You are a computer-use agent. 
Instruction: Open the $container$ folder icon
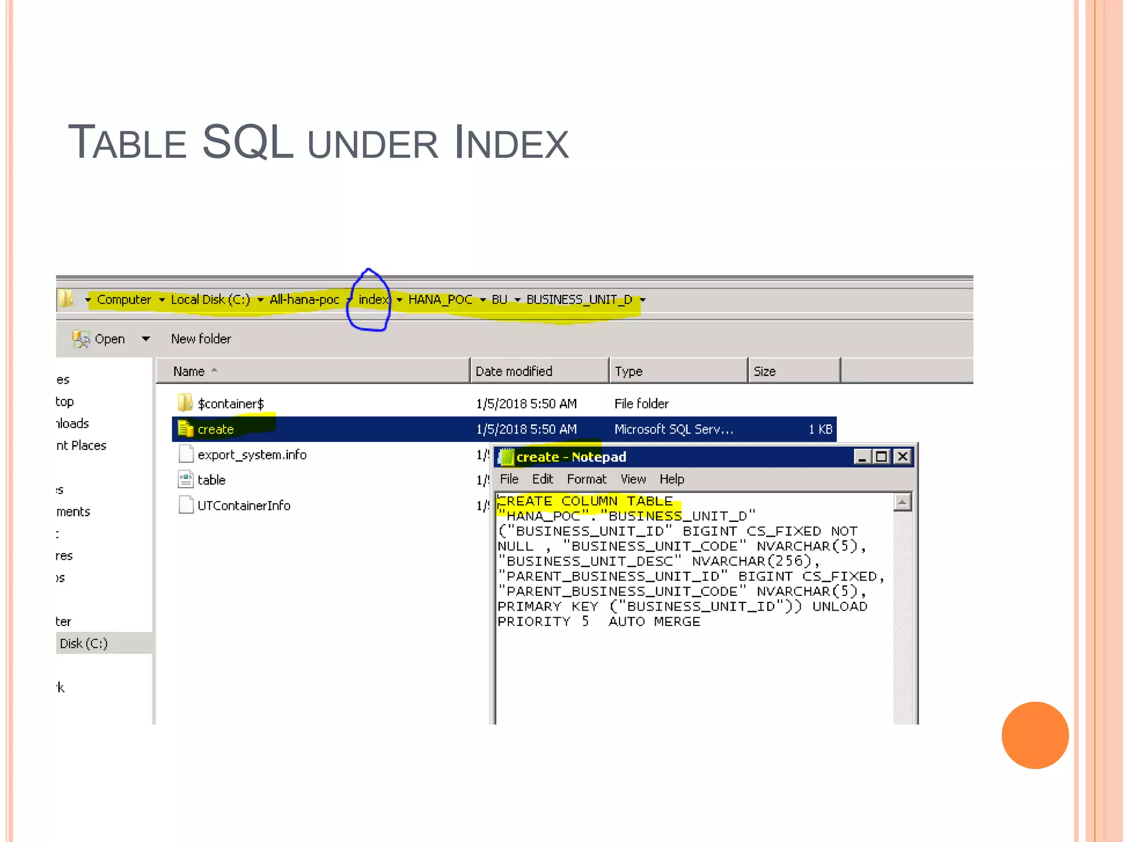(185, 403)
